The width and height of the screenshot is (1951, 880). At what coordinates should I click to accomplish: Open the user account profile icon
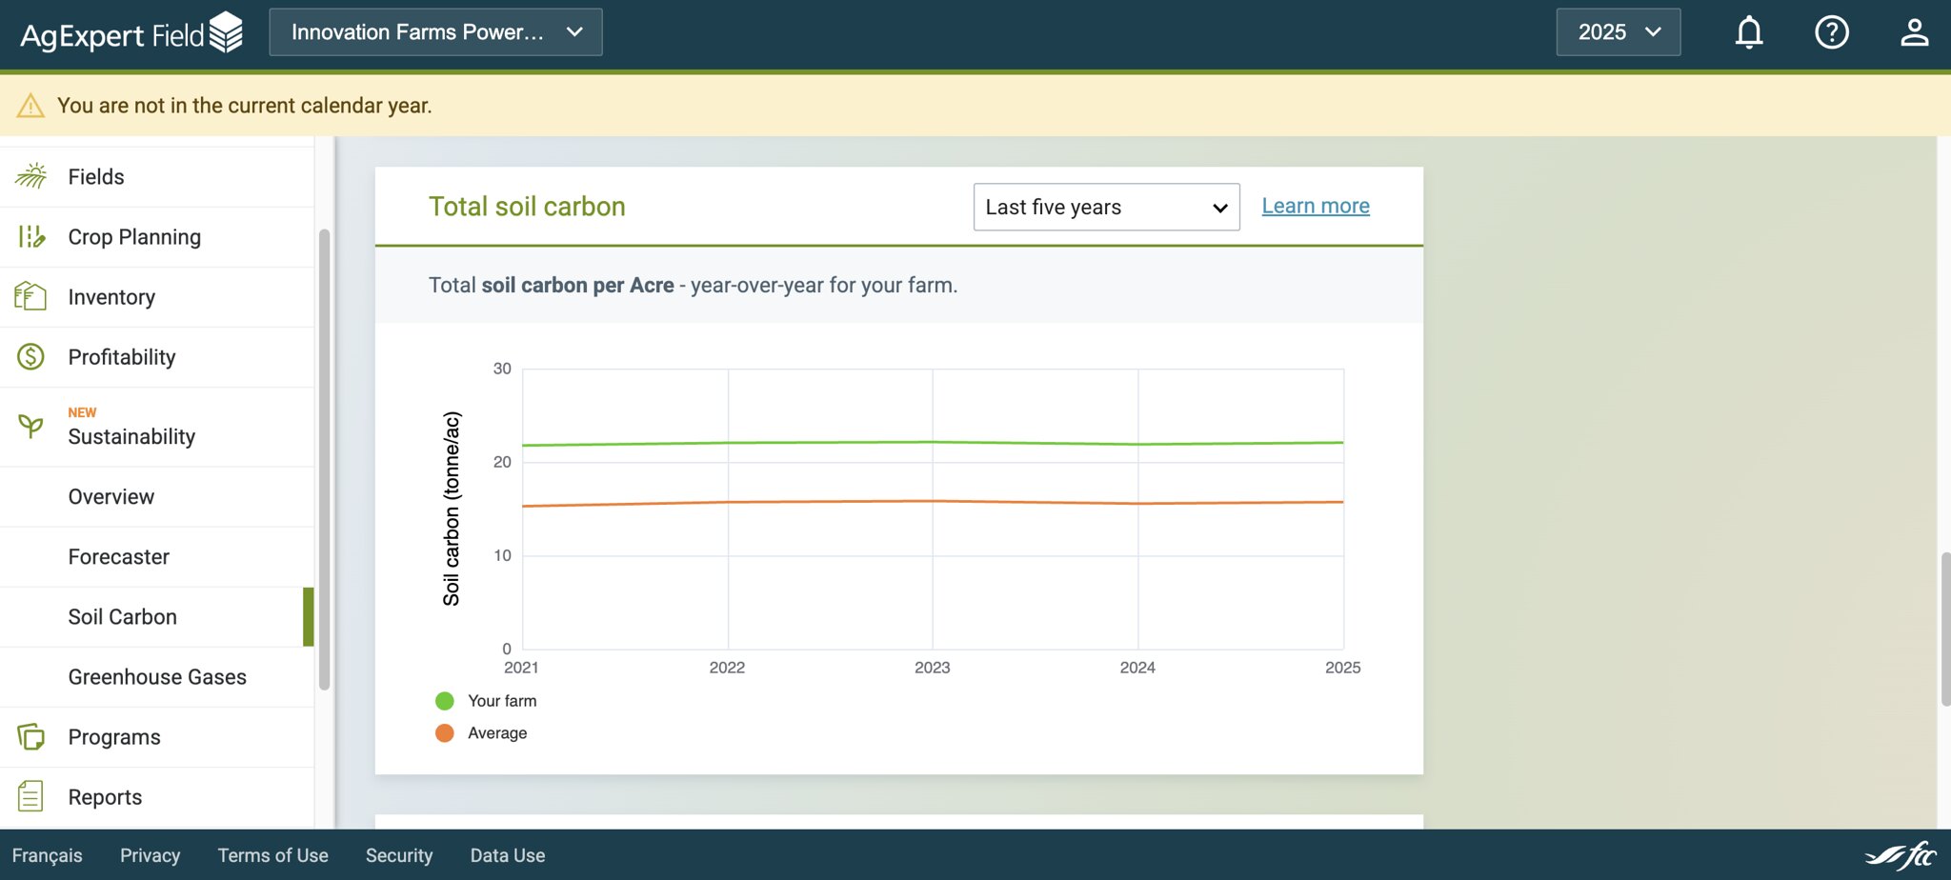1914,32
